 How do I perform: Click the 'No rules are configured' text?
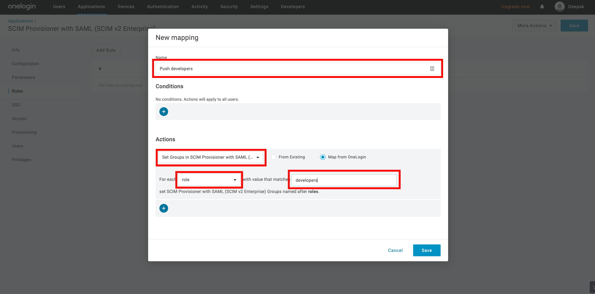[120, 85]
